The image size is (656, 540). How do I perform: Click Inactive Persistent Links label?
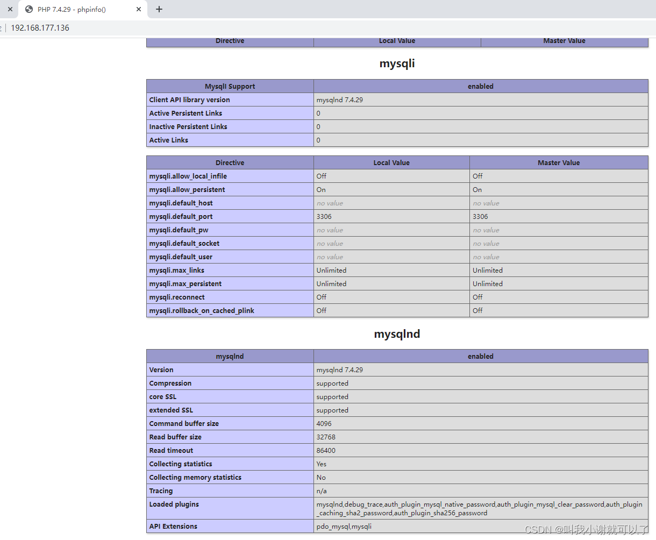[188, 127]
